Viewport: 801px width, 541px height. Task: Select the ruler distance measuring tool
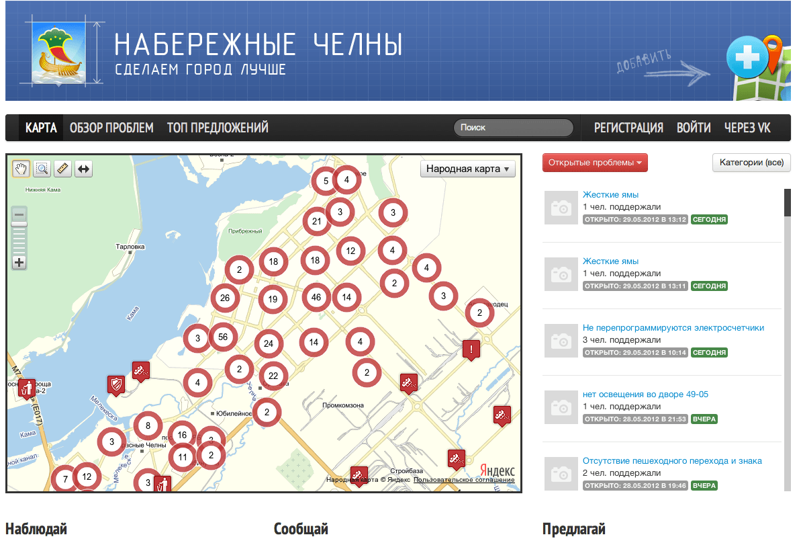pyautogui.click(x=63, y=169)
